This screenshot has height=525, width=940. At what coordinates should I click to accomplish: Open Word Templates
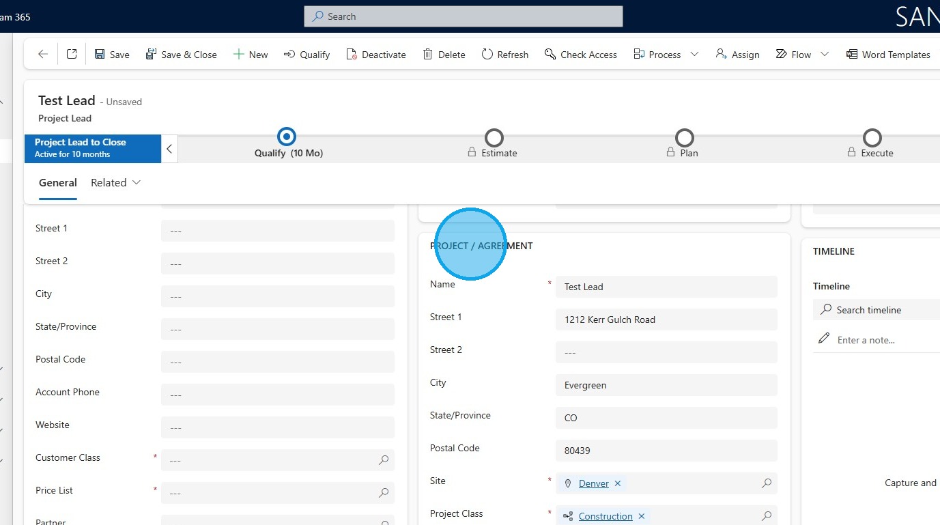tap(888, 55)
